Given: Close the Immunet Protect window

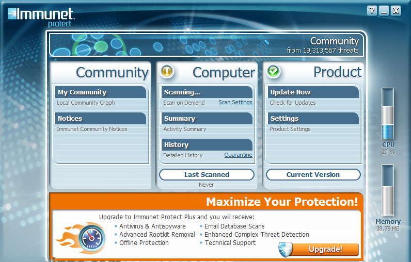Looking at the screenshot, I should tap(396, 11).
